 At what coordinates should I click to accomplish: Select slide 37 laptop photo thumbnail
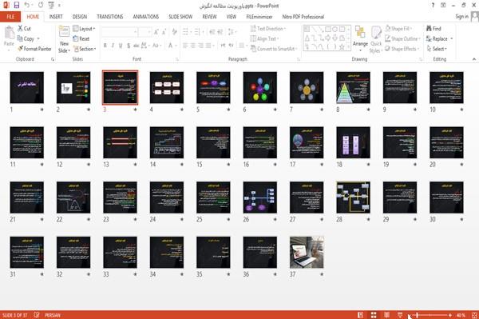(x=307, y=253)
